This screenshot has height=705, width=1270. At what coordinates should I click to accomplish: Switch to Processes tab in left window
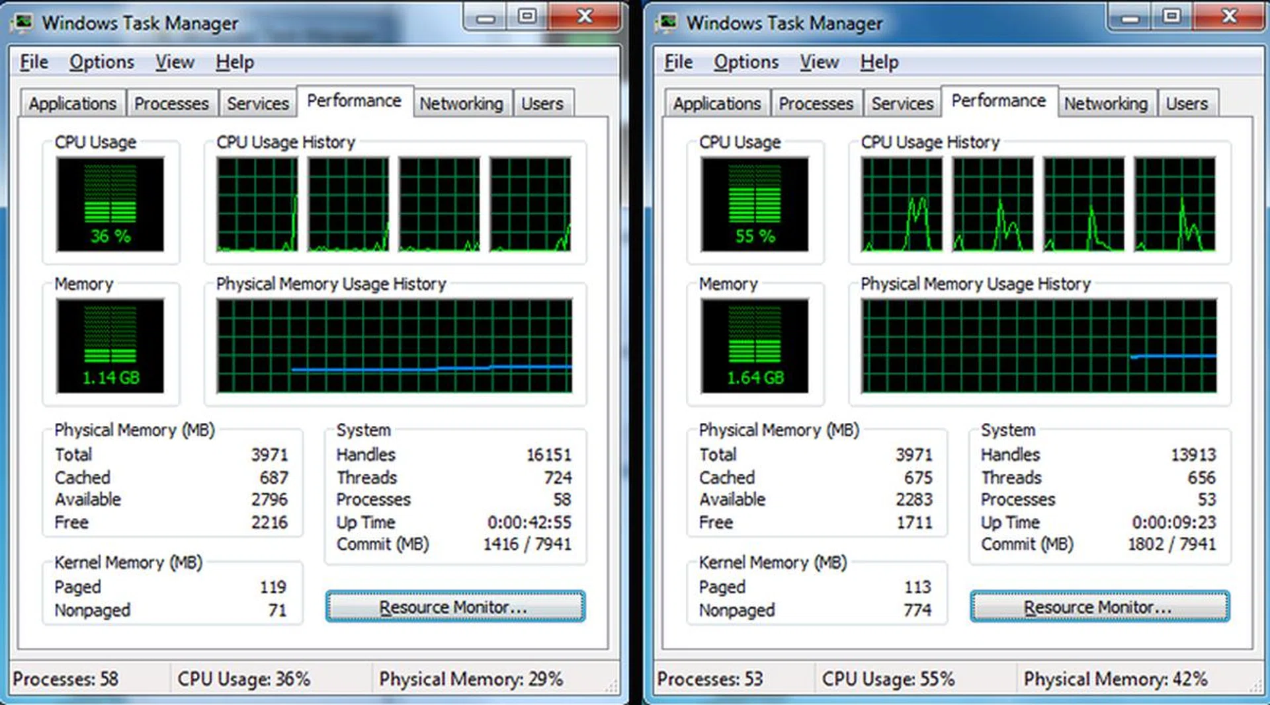tap(171, 104)
